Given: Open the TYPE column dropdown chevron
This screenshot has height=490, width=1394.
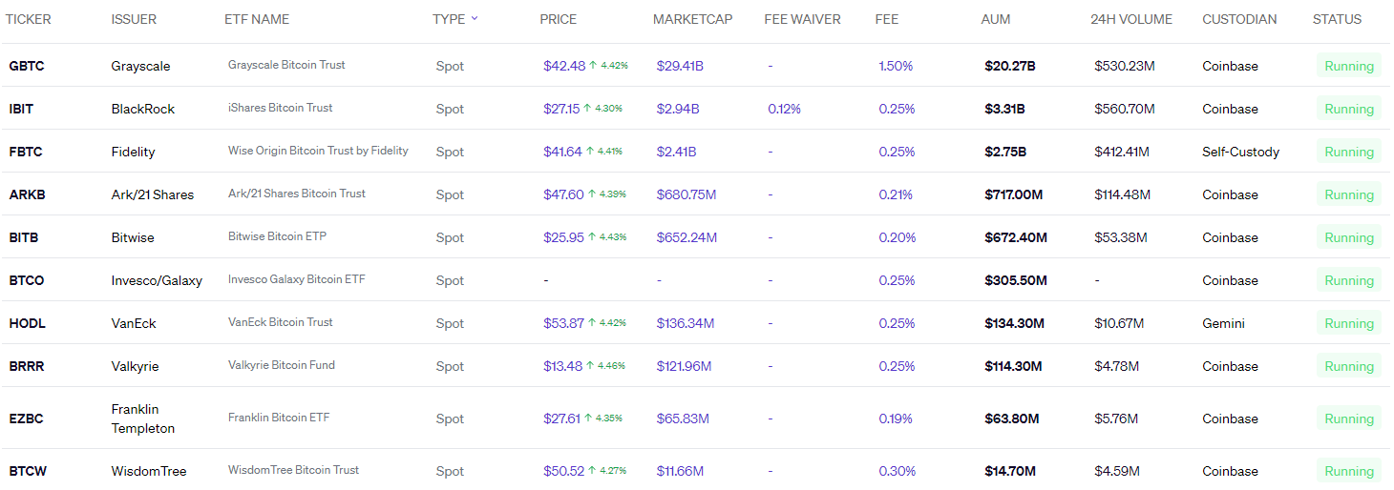Looking at the screenshot, I should click(x=475, y=19).
